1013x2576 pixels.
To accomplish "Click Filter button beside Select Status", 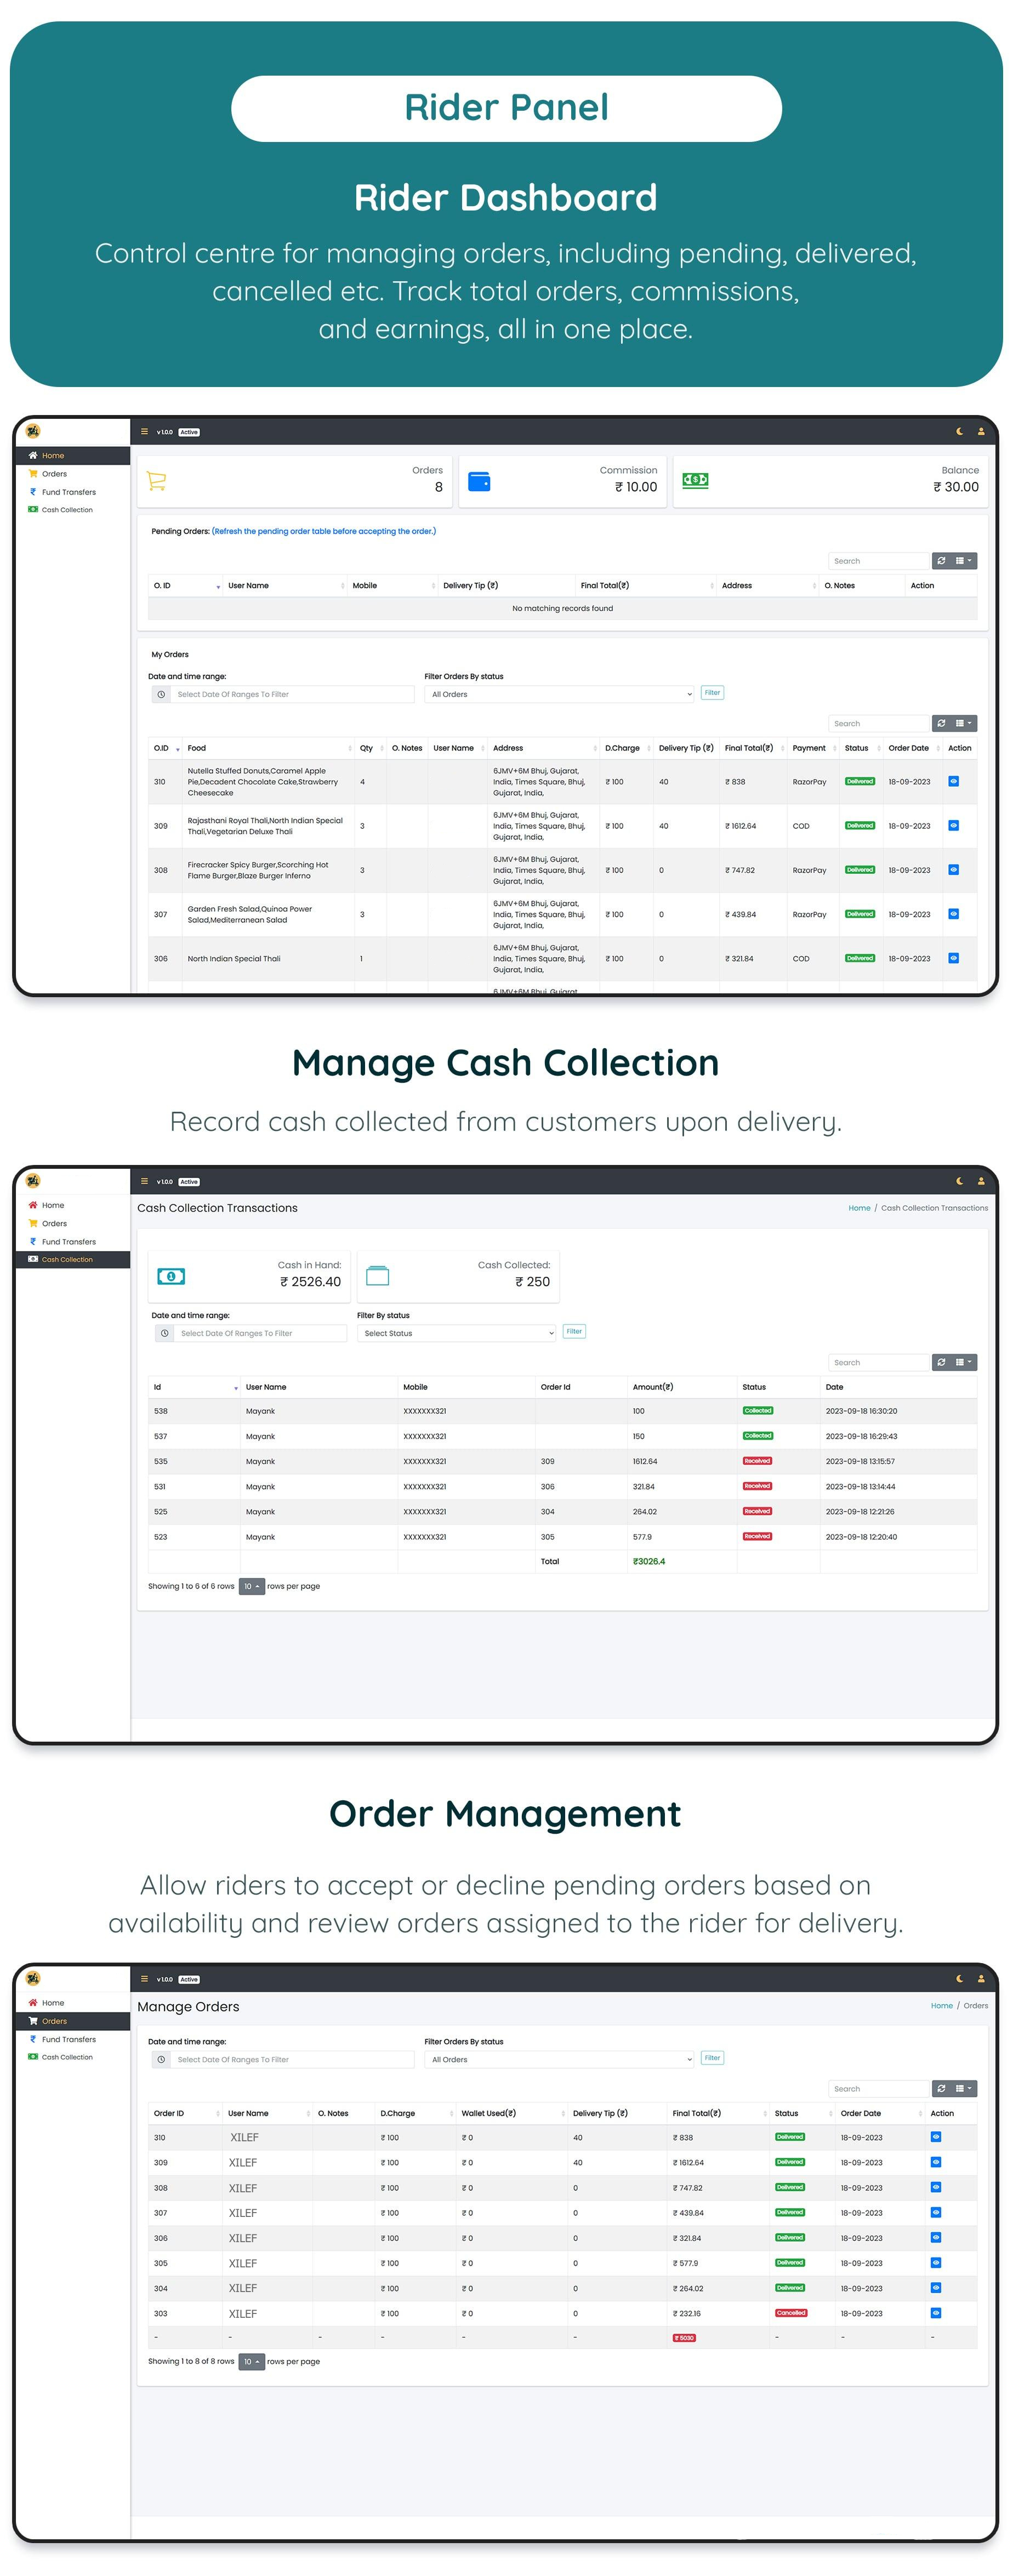I will coord(574,1331).
